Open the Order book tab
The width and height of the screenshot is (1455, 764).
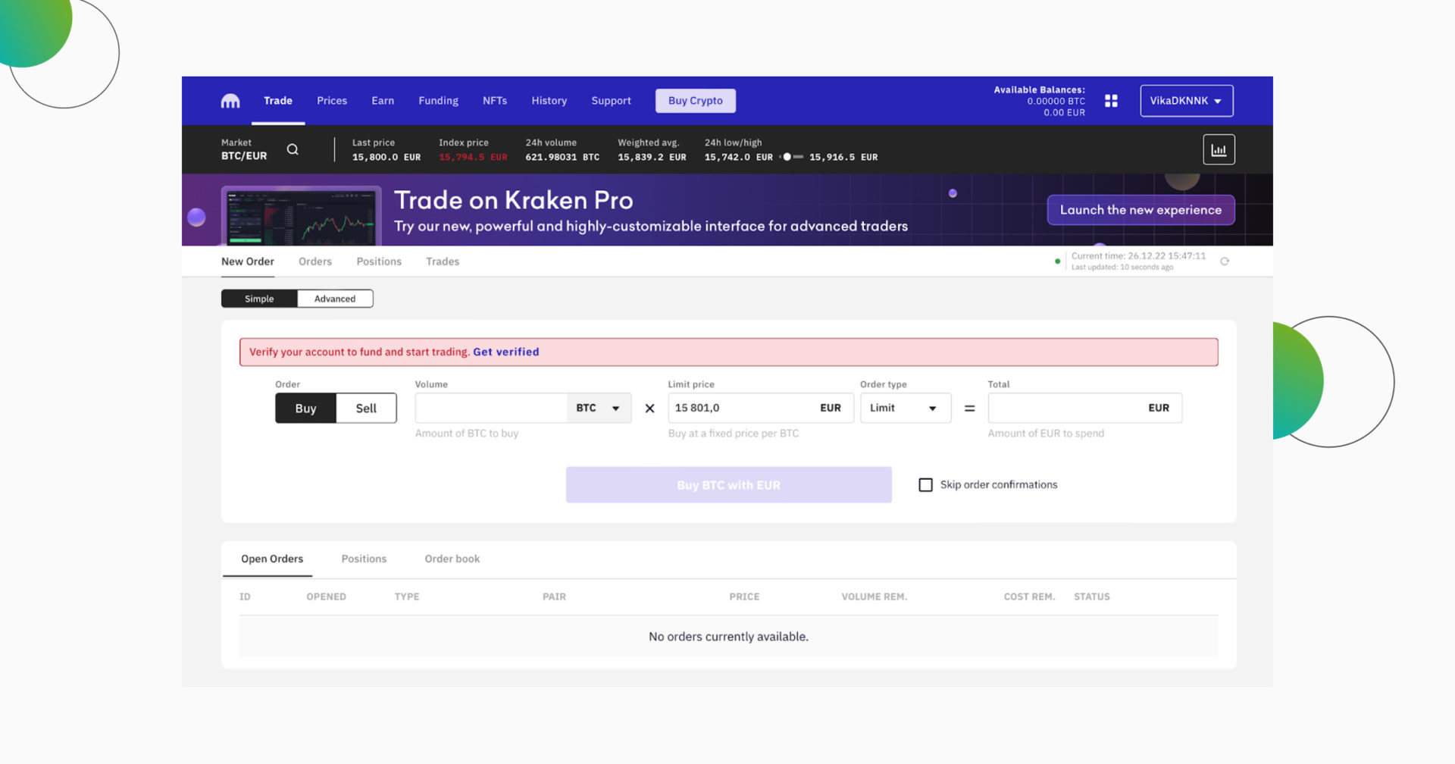pyautogui.click(x=452, y=559)
